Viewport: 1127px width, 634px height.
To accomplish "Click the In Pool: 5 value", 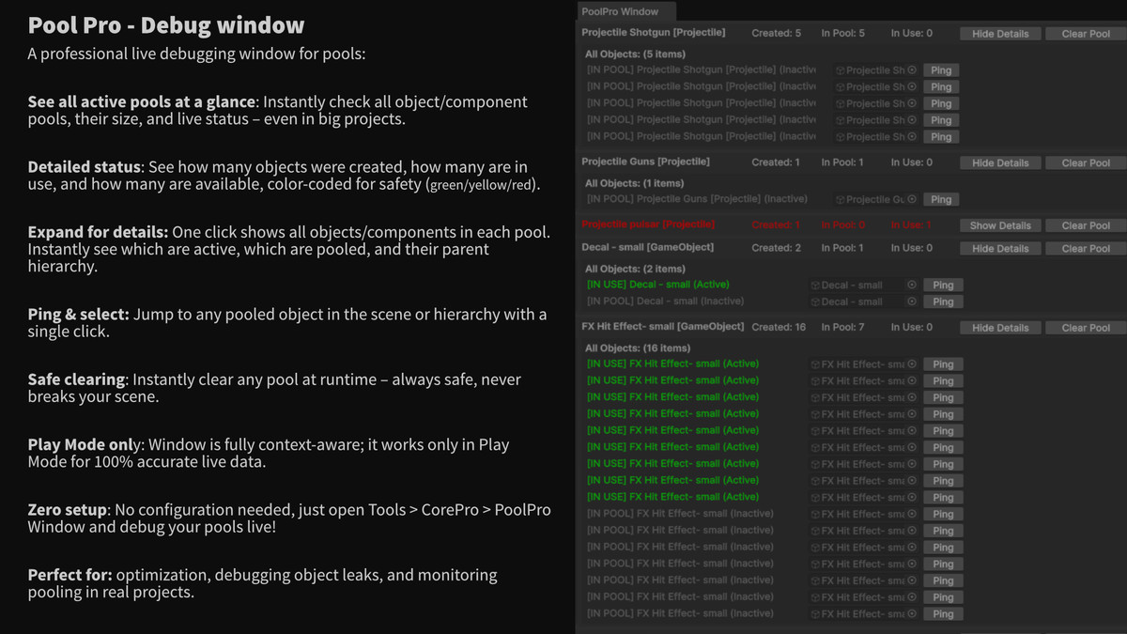I will click(x=843, y=34).
